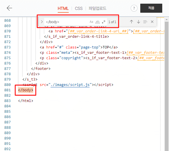Click the "meta" class value
Viewport: 169px width, 151px height.
(66, 53)
